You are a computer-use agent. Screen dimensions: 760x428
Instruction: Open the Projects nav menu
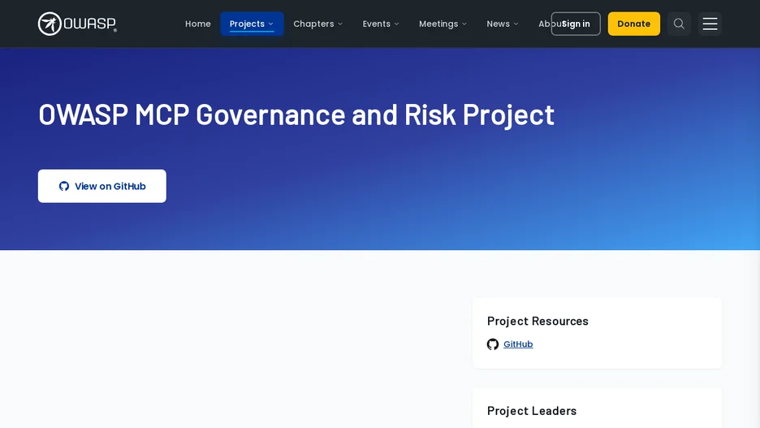pos(252,24)
